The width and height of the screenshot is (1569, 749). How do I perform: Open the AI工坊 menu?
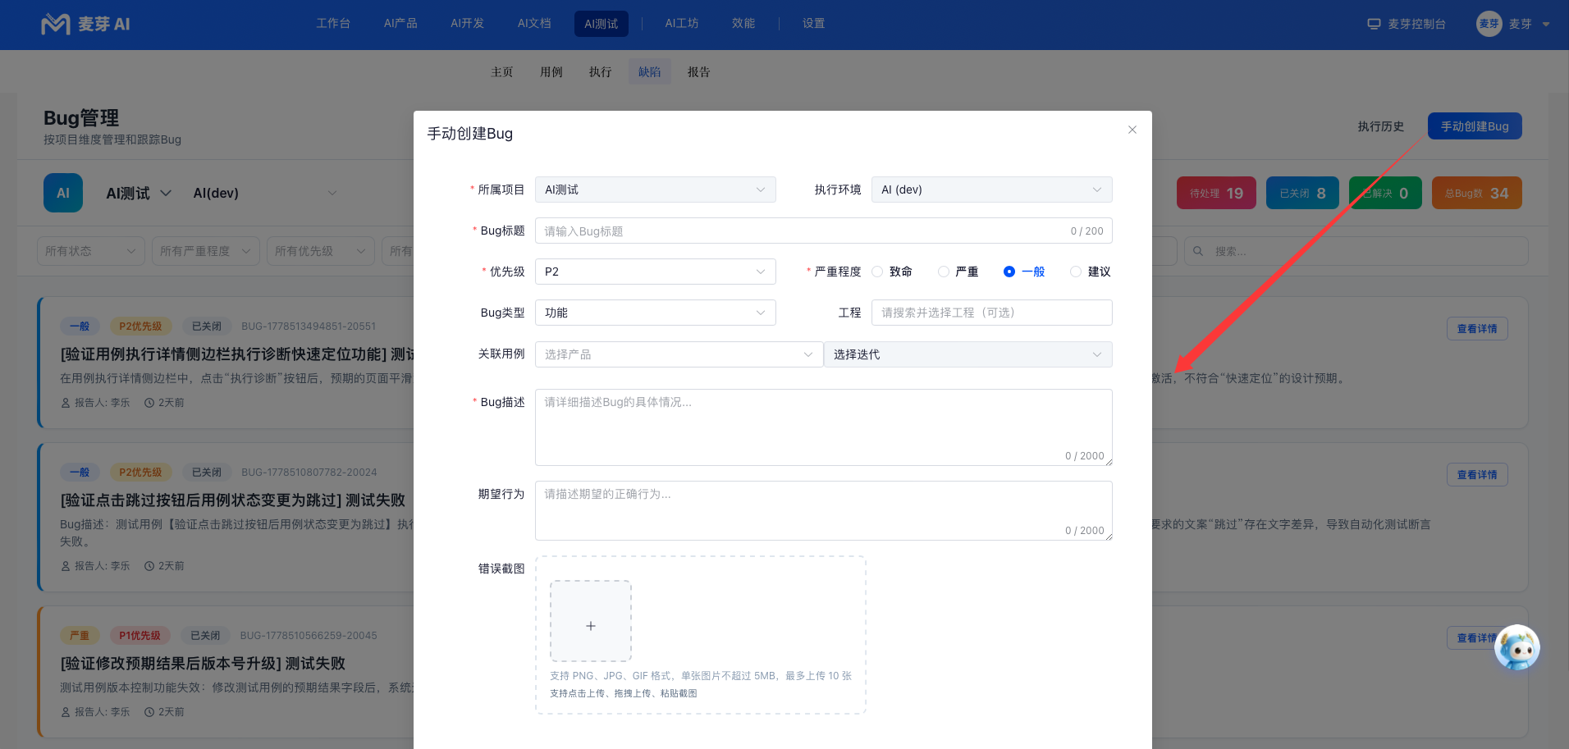(682, 24)
